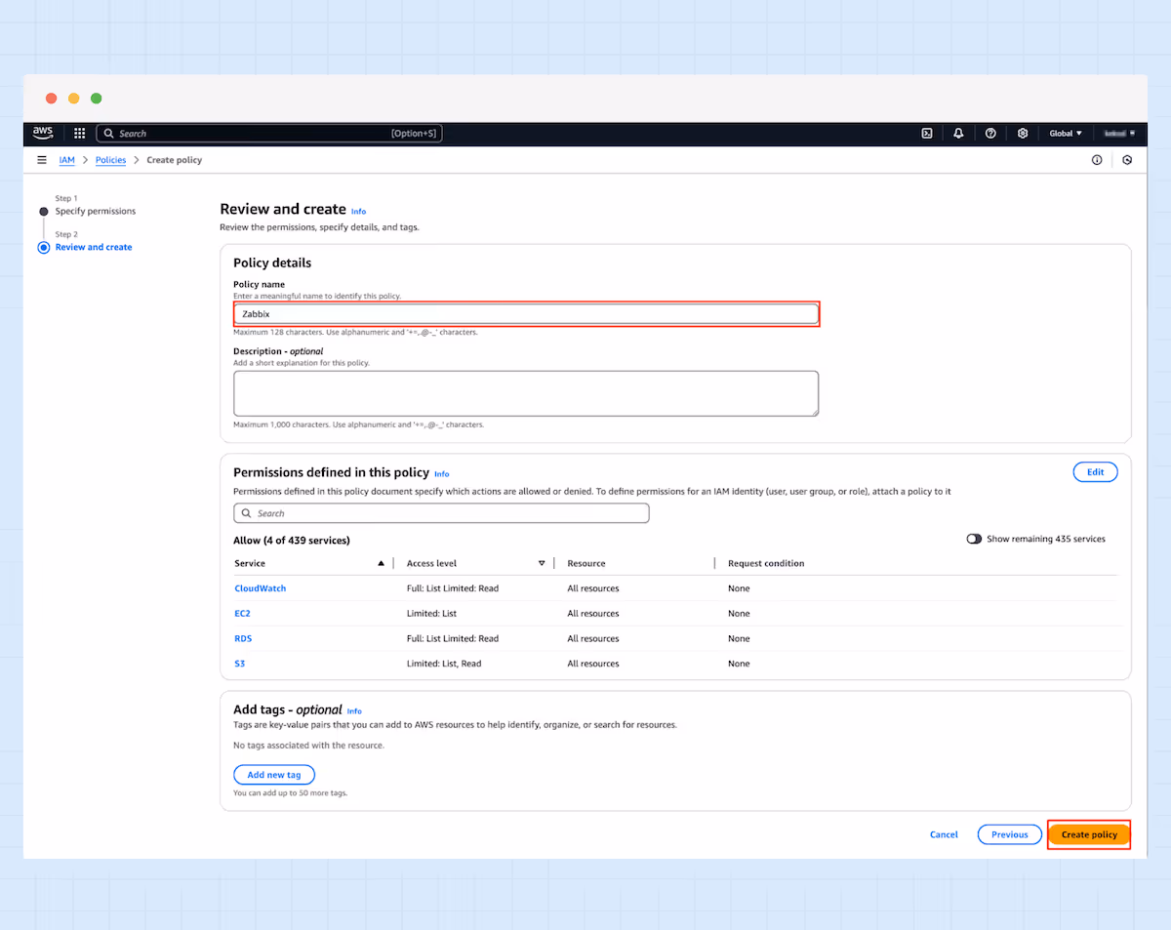Click the clock icon beside the info icon

1127,160
